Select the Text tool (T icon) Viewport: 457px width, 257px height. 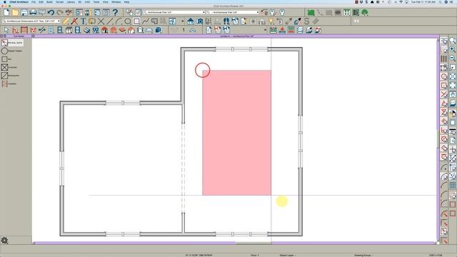pos(83,21)
